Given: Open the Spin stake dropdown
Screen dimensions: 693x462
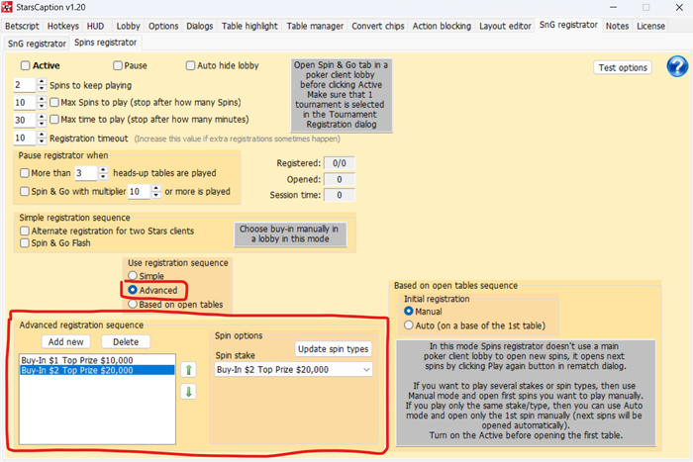Looking at the screenshot, I should click(x=293, y=370).
